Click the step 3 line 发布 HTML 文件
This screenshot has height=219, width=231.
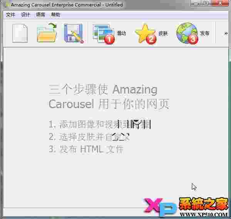click(86, 149)
